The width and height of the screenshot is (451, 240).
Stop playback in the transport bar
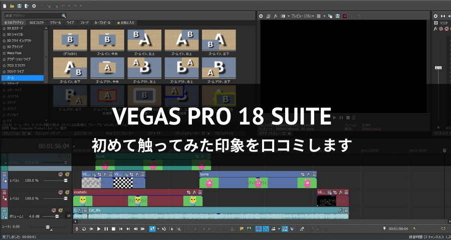[114, 229]
